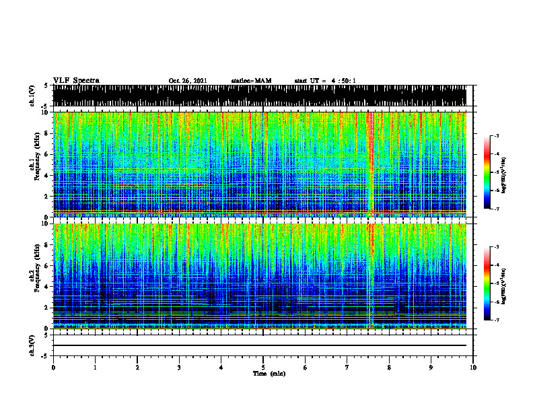Click time axis tick label "0"
The image size is (533, 412).
53,368
